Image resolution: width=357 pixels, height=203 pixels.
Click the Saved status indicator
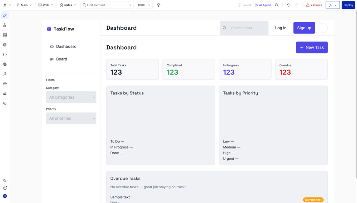click(x=244, y=5)
